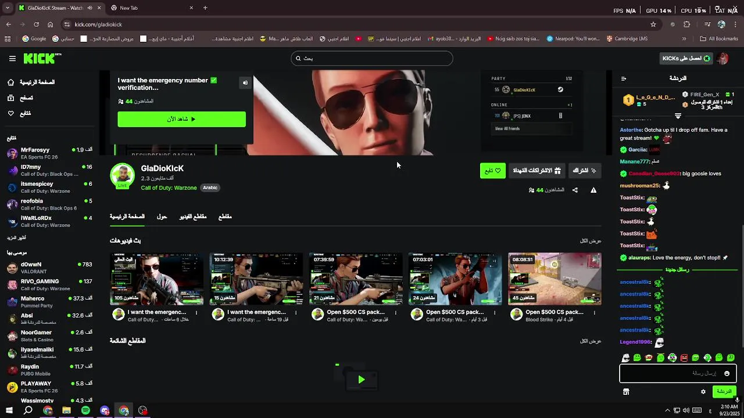This screenshot has height=418, width=744.
Task: Open the chat shop icon
Action: pyautogui.click(x=626, y=392)
